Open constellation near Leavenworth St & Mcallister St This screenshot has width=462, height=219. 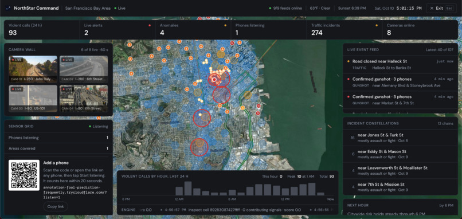[x=401, y=170]
